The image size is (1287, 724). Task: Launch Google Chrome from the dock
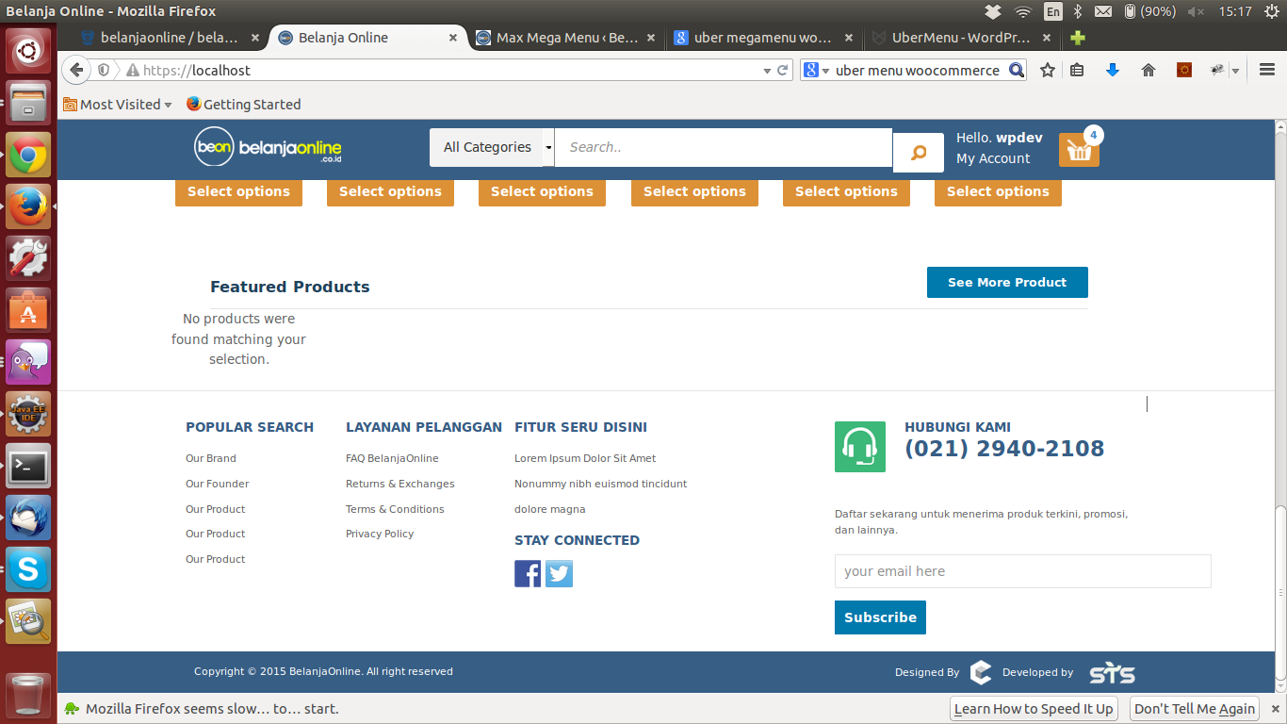point(28,154)
